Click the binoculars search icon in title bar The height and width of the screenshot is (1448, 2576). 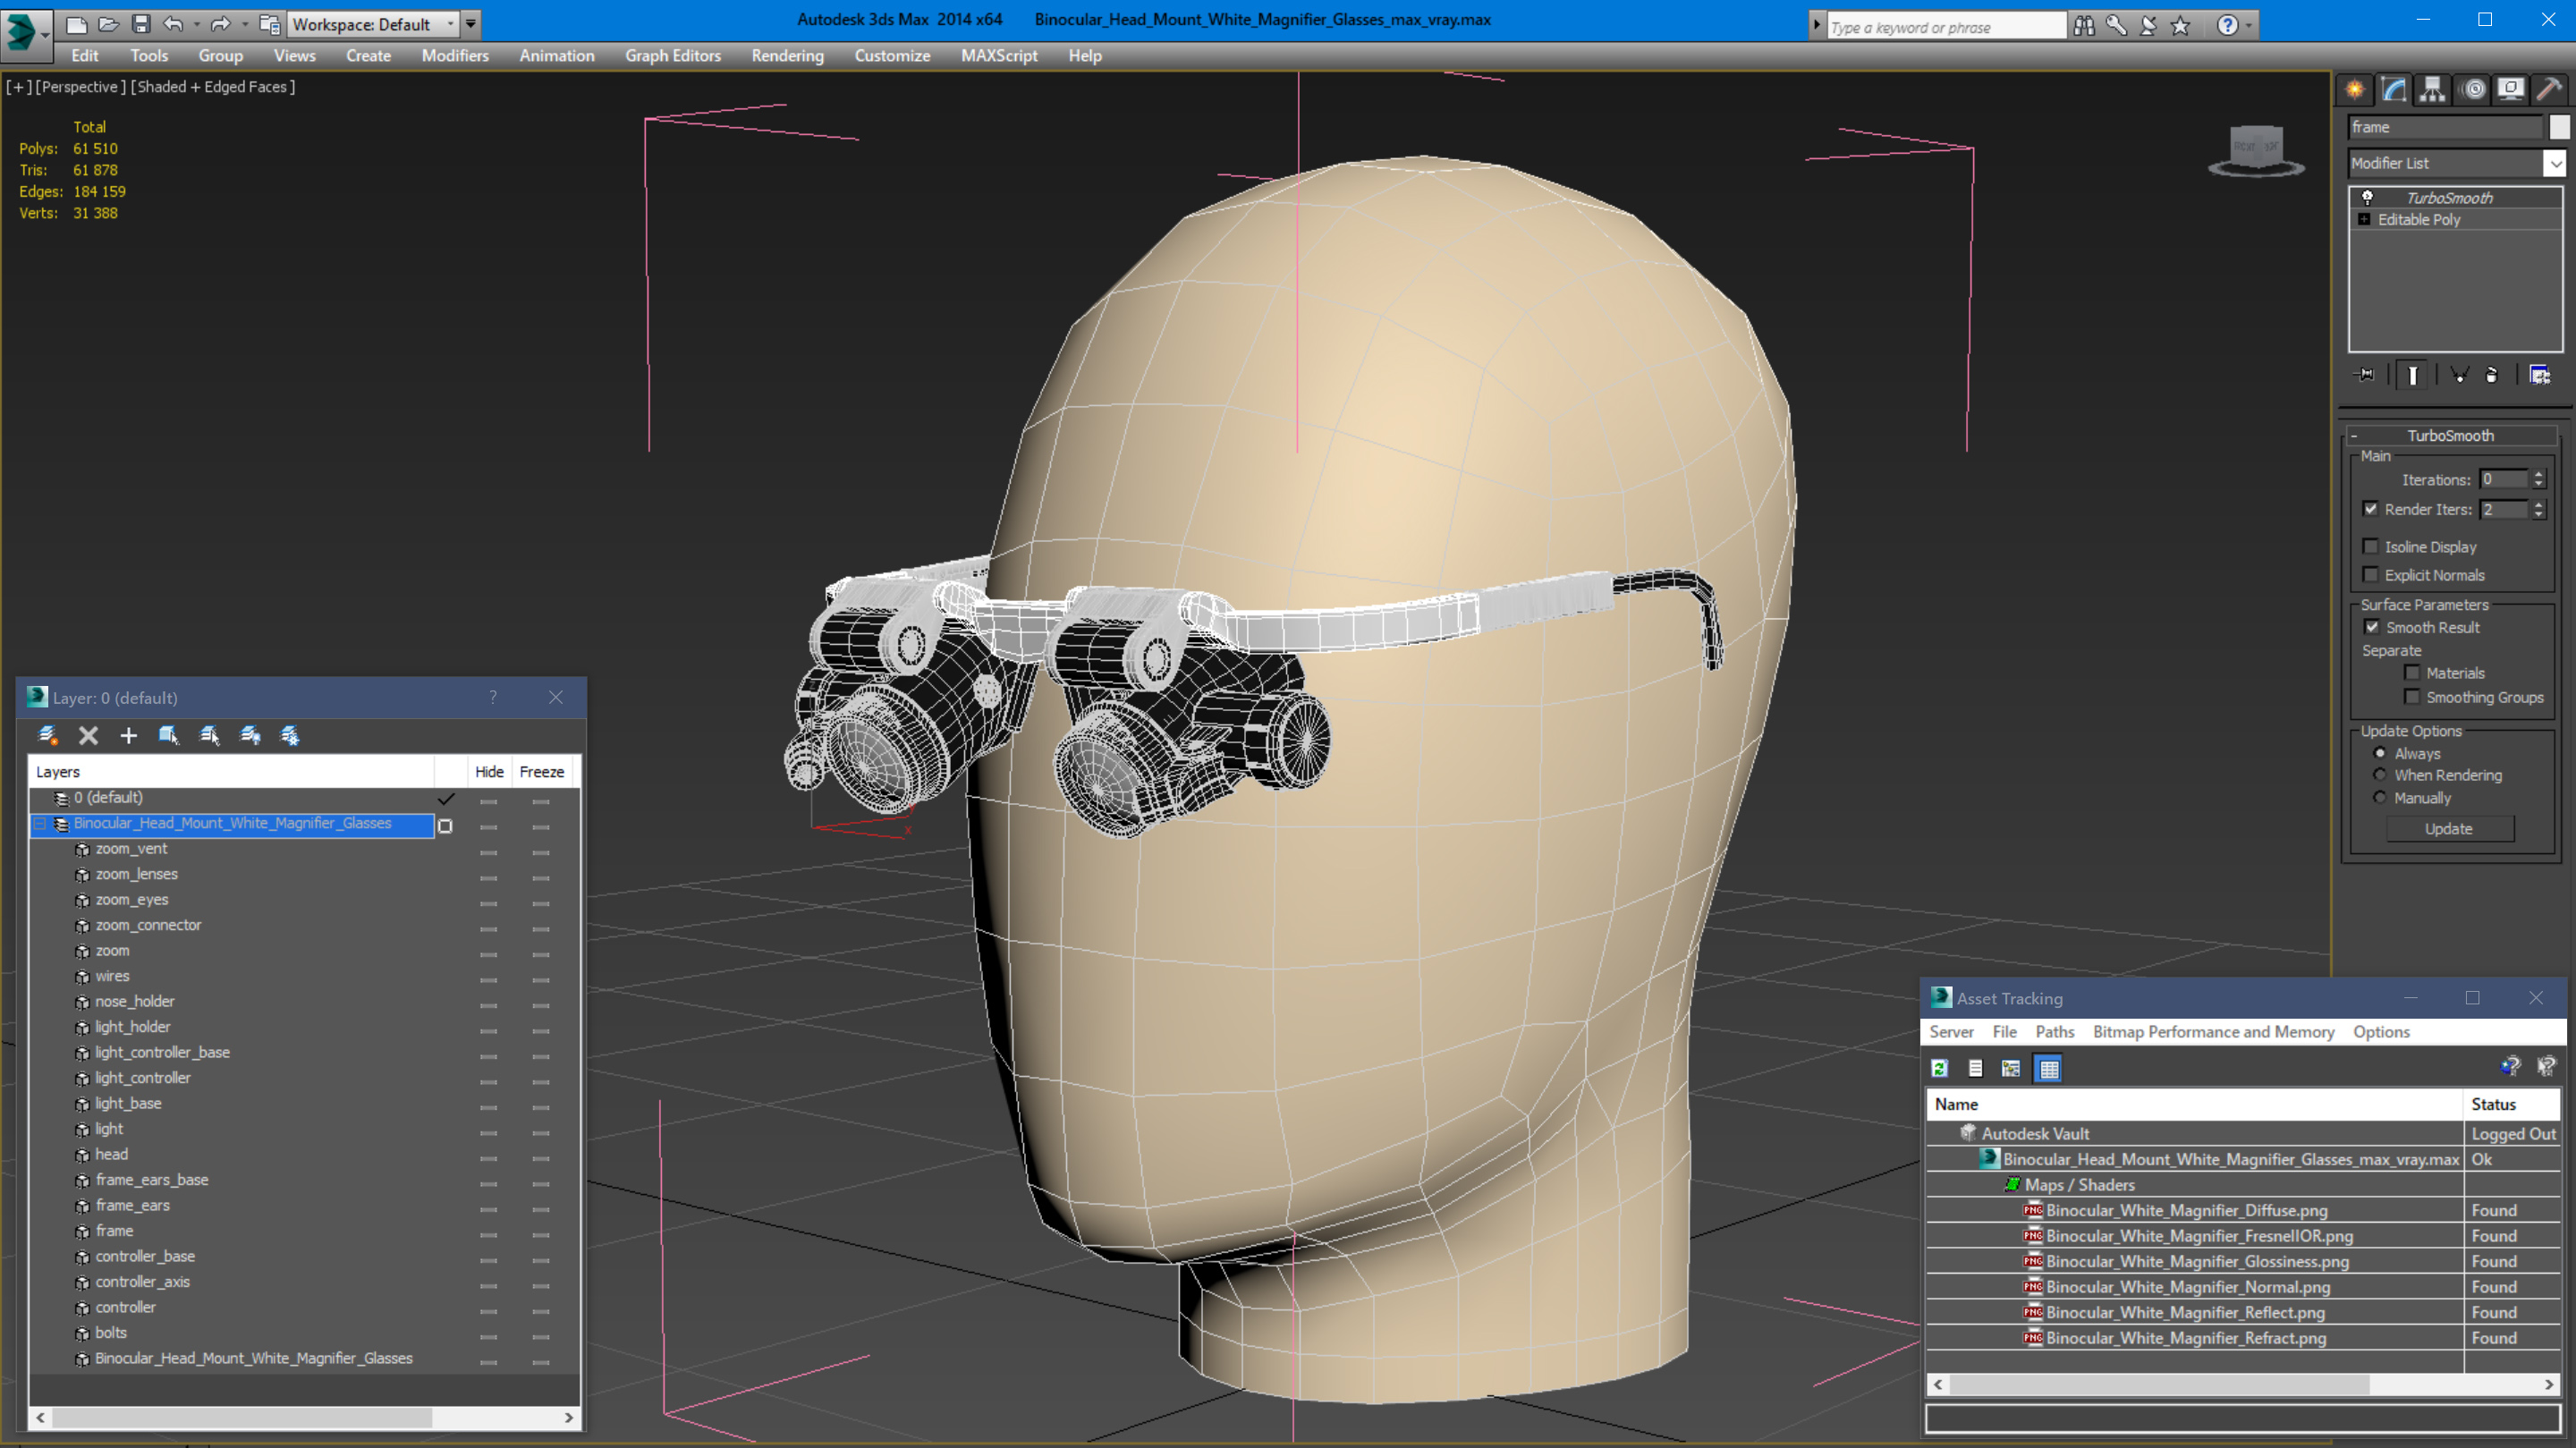click(2084, 26)
